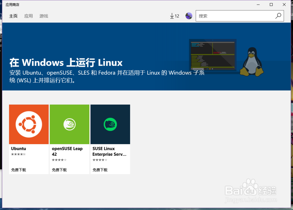
Task: Open the openSUSE Leap green logo tile
Action: [69, 124]
